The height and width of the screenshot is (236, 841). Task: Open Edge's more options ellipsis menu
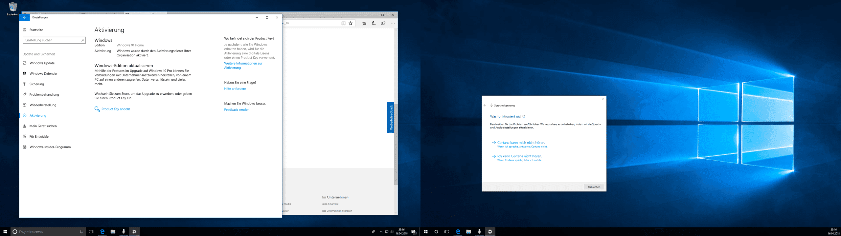coord(393,23)
